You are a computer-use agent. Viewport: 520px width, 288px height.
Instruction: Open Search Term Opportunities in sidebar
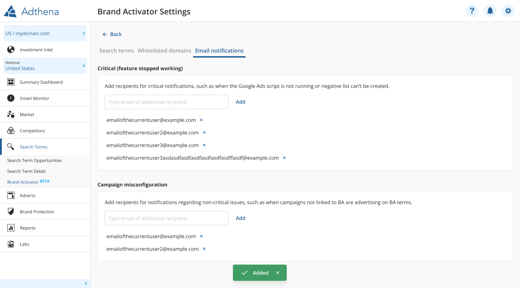coord(35,161)
